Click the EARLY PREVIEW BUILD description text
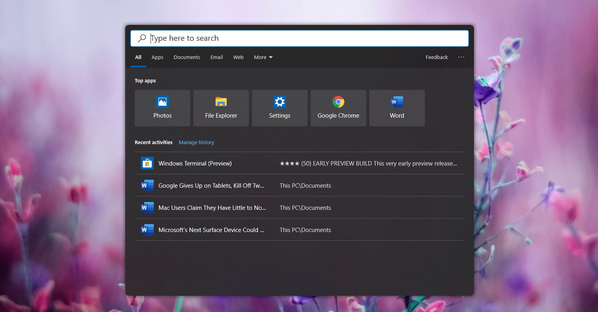The width and height of the screenshot is (598, 312). click(x=368, y=163)
